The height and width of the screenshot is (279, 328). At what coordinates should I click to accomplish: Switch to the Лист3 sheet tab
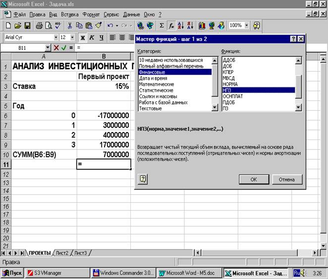click(x=81, y=253)
